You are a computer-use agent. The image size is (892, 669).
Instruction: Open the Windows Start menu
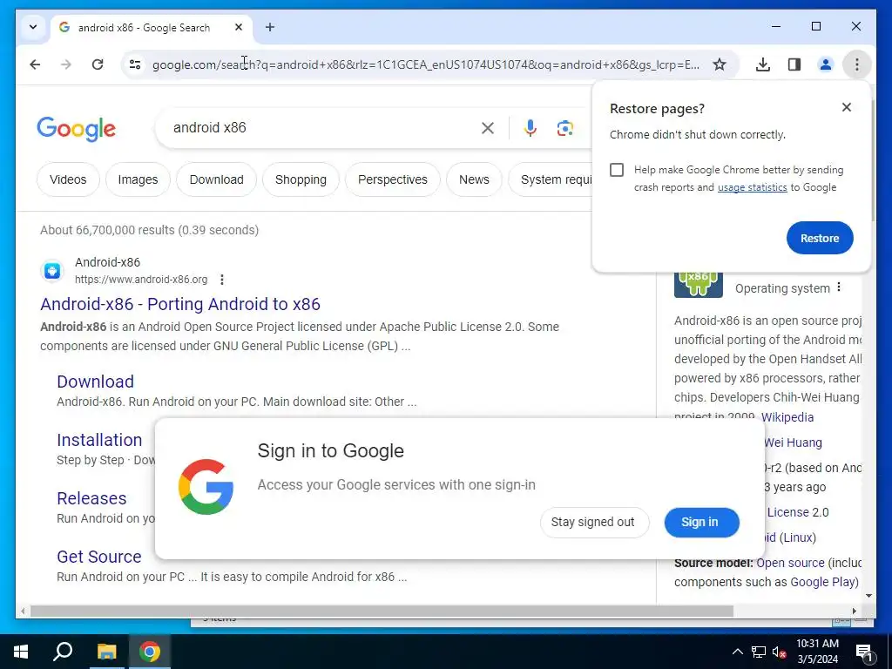pos(21,652)
